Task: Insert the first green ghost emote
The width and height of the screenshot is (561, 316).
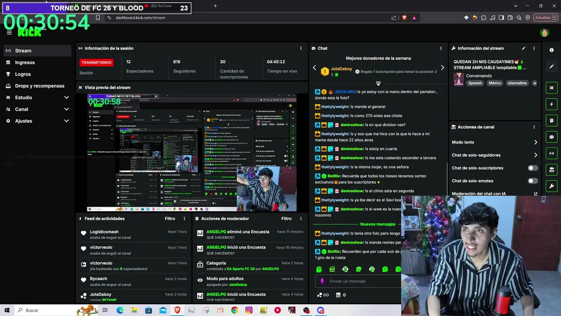Action: coord(319,269)
